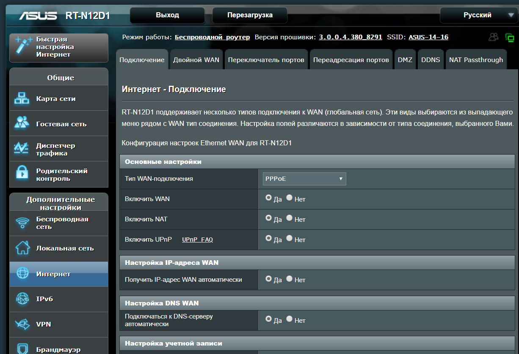Click the green network status icon
519x354 pixels.
coord(509,37)
